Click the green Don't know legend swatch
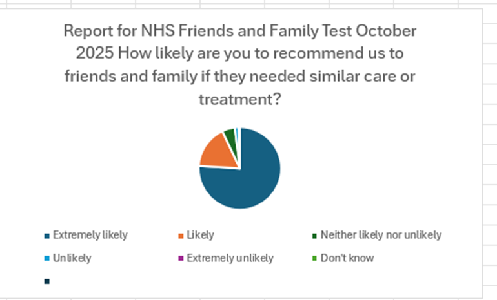The image size is (497, 300). point(314,259)
